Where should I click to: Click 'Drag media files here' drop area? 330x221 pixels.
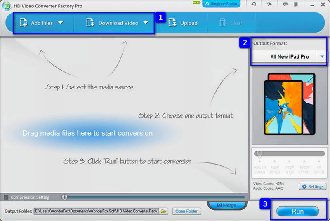point(87,133)
